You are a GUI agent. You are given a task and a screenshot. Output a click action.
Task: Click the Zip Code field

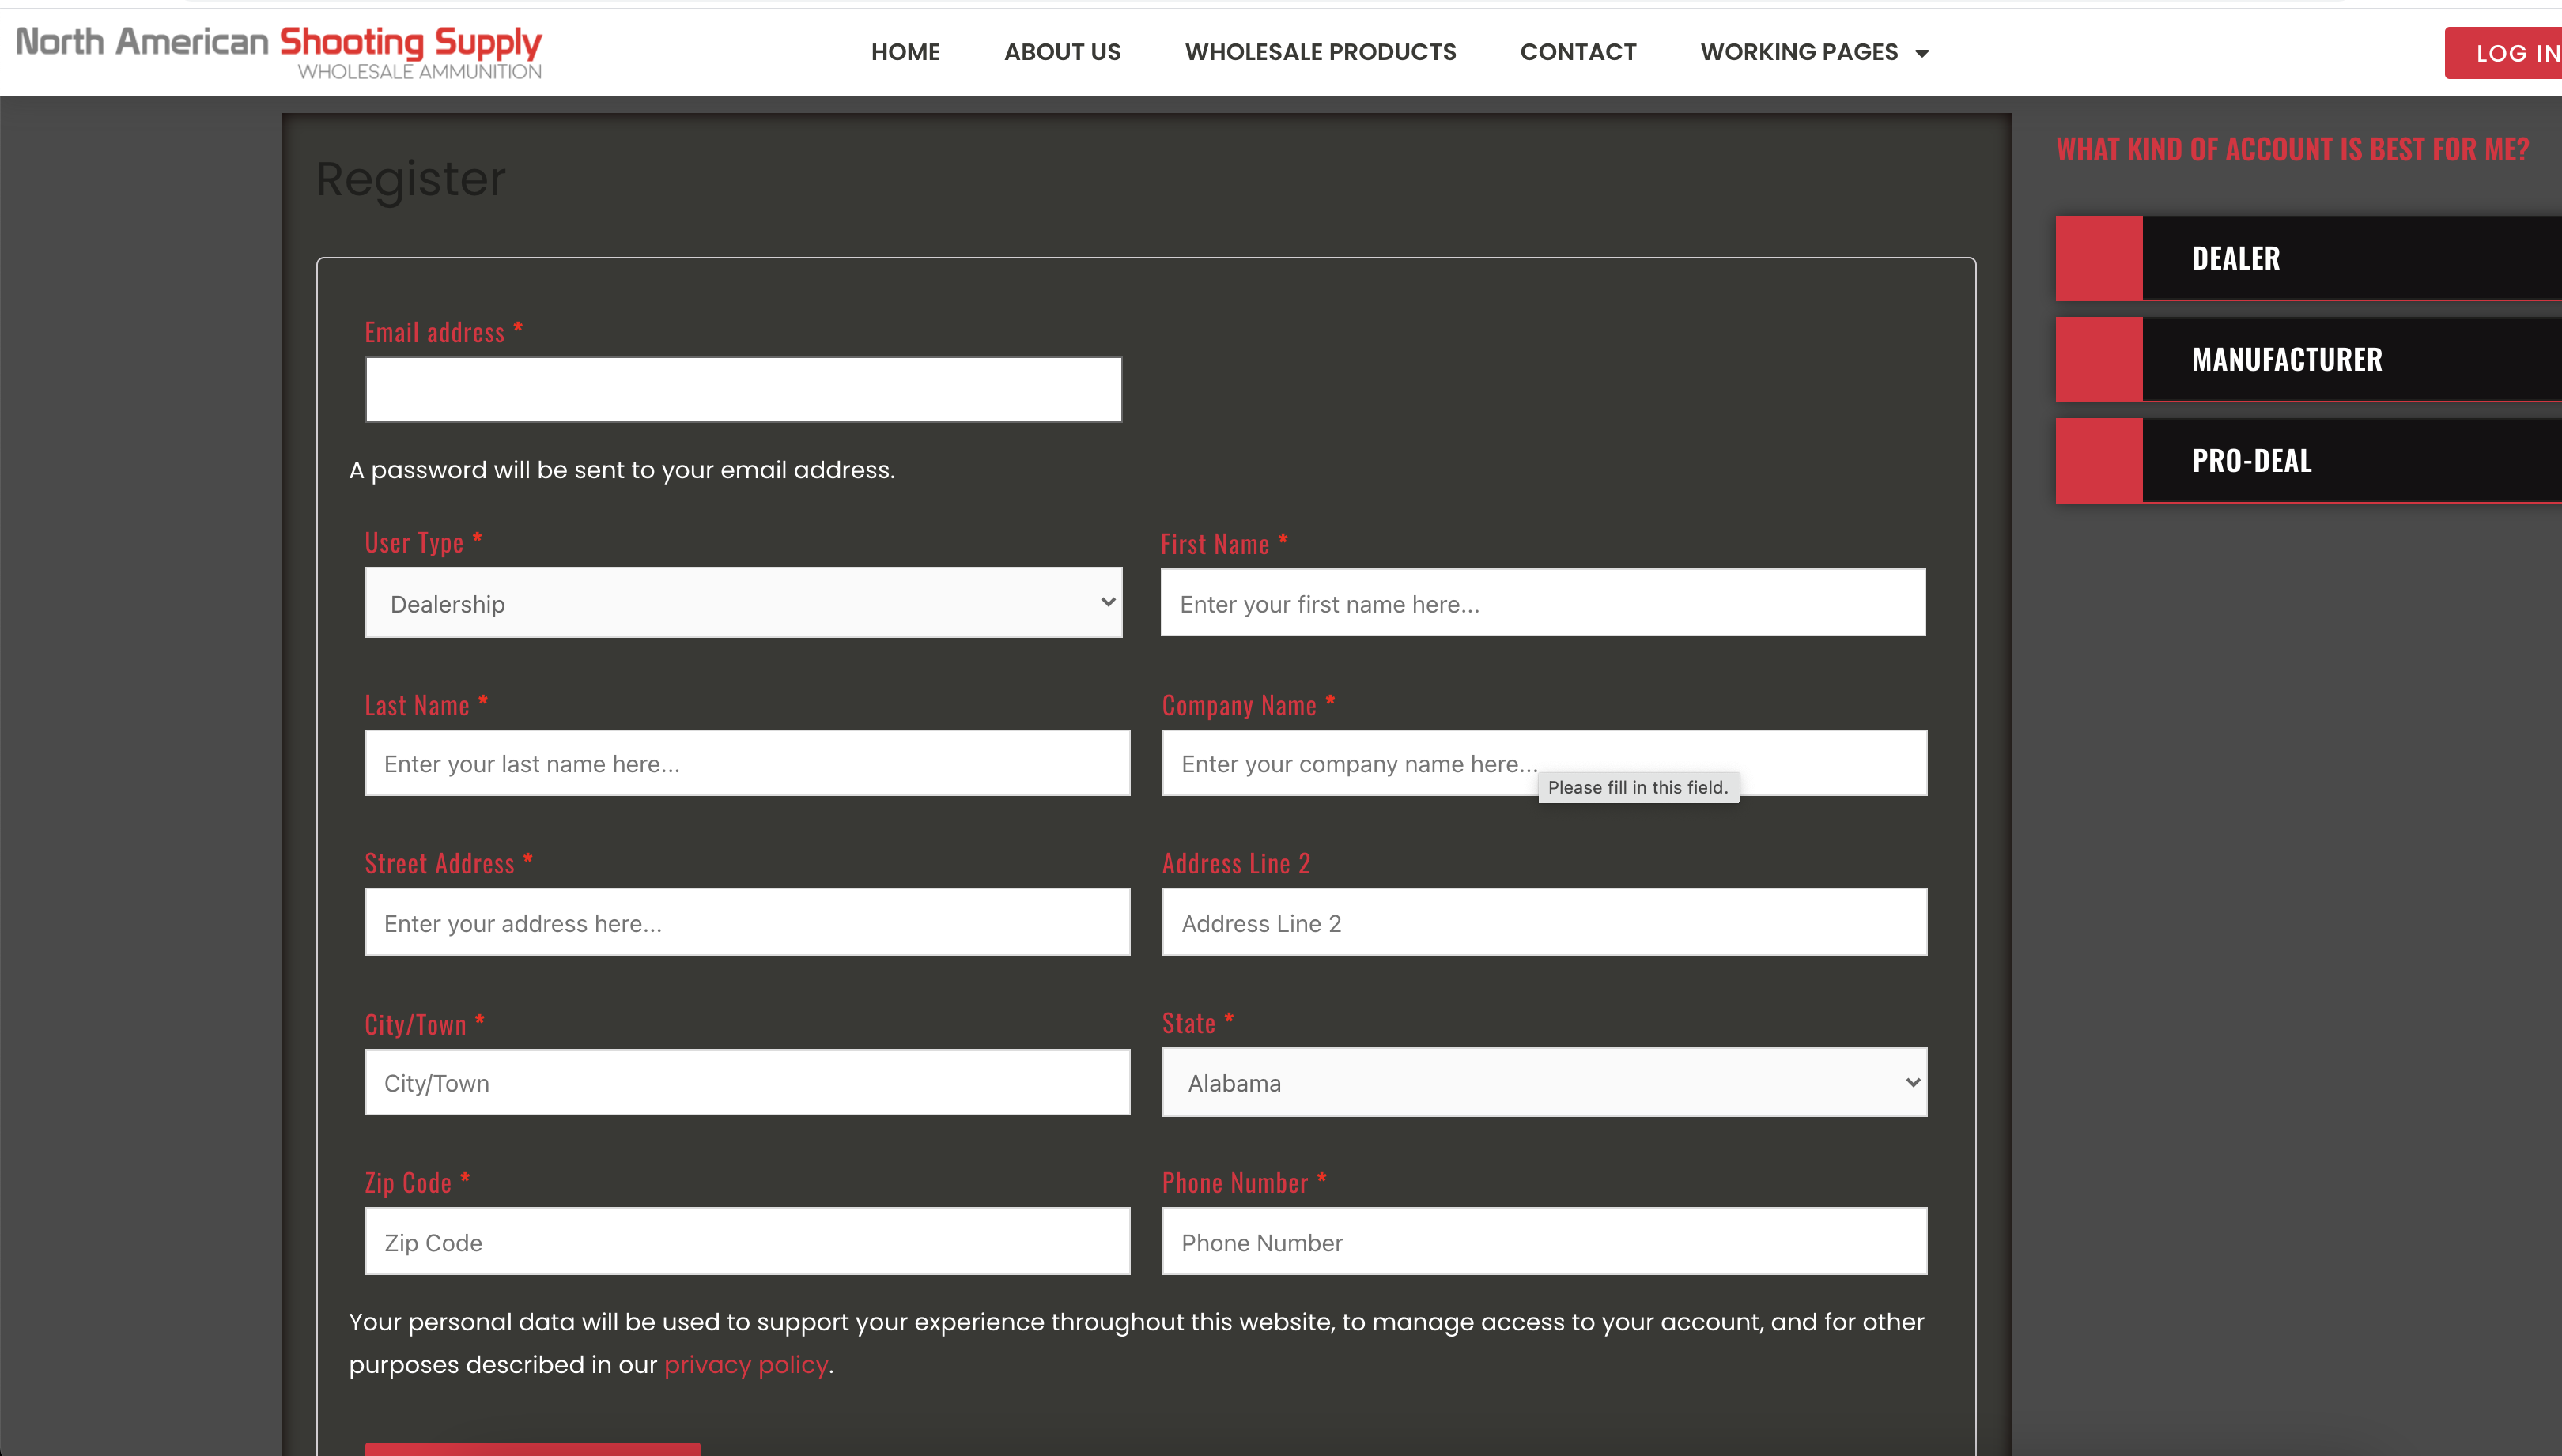point(747,1241)
